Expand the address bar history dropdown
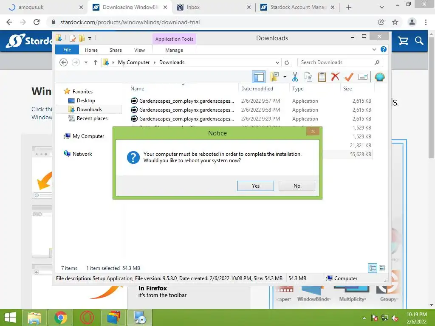The image size is (435, 326). coord(277,62)
